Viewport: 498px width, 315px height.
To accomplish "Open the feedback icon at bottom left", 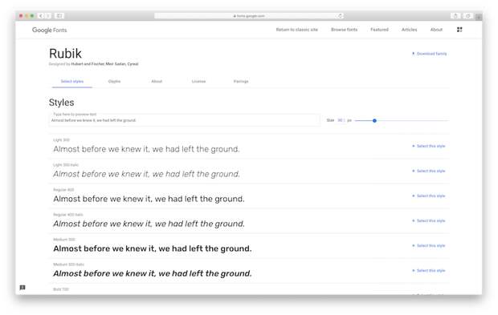I will [22, 288].
